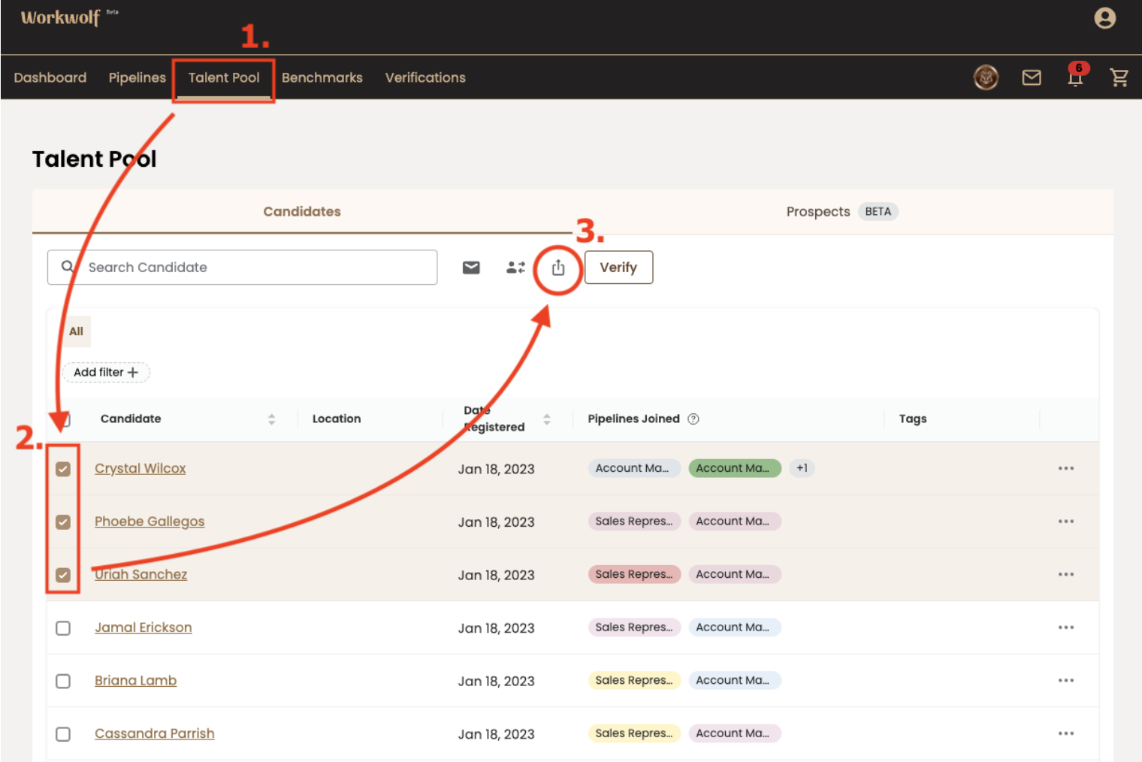Sort by the Candidate column arrows

271,419
